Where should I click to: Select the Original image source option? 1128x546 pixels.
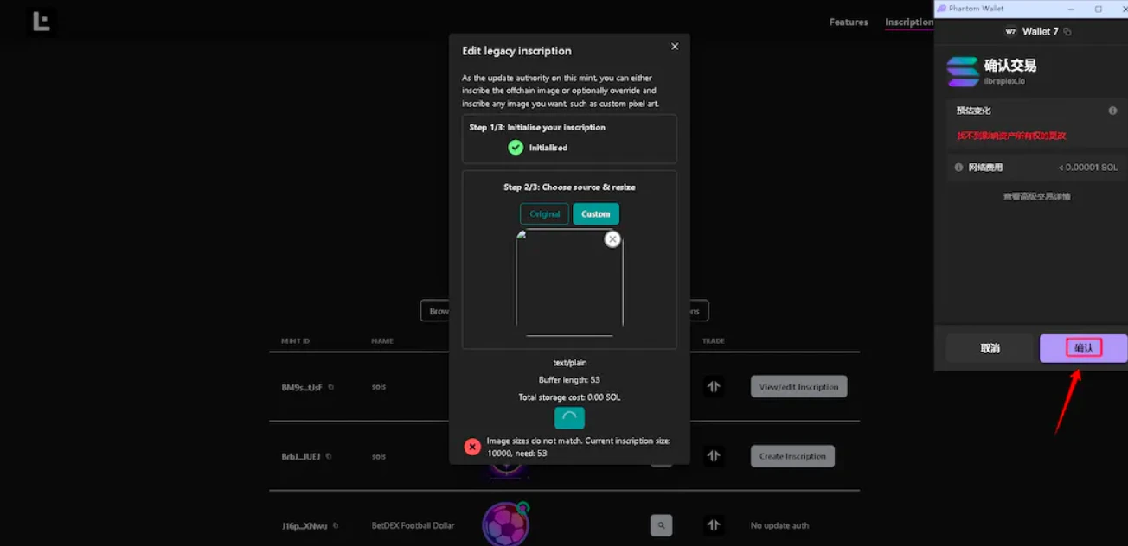(x=544, y=214)
